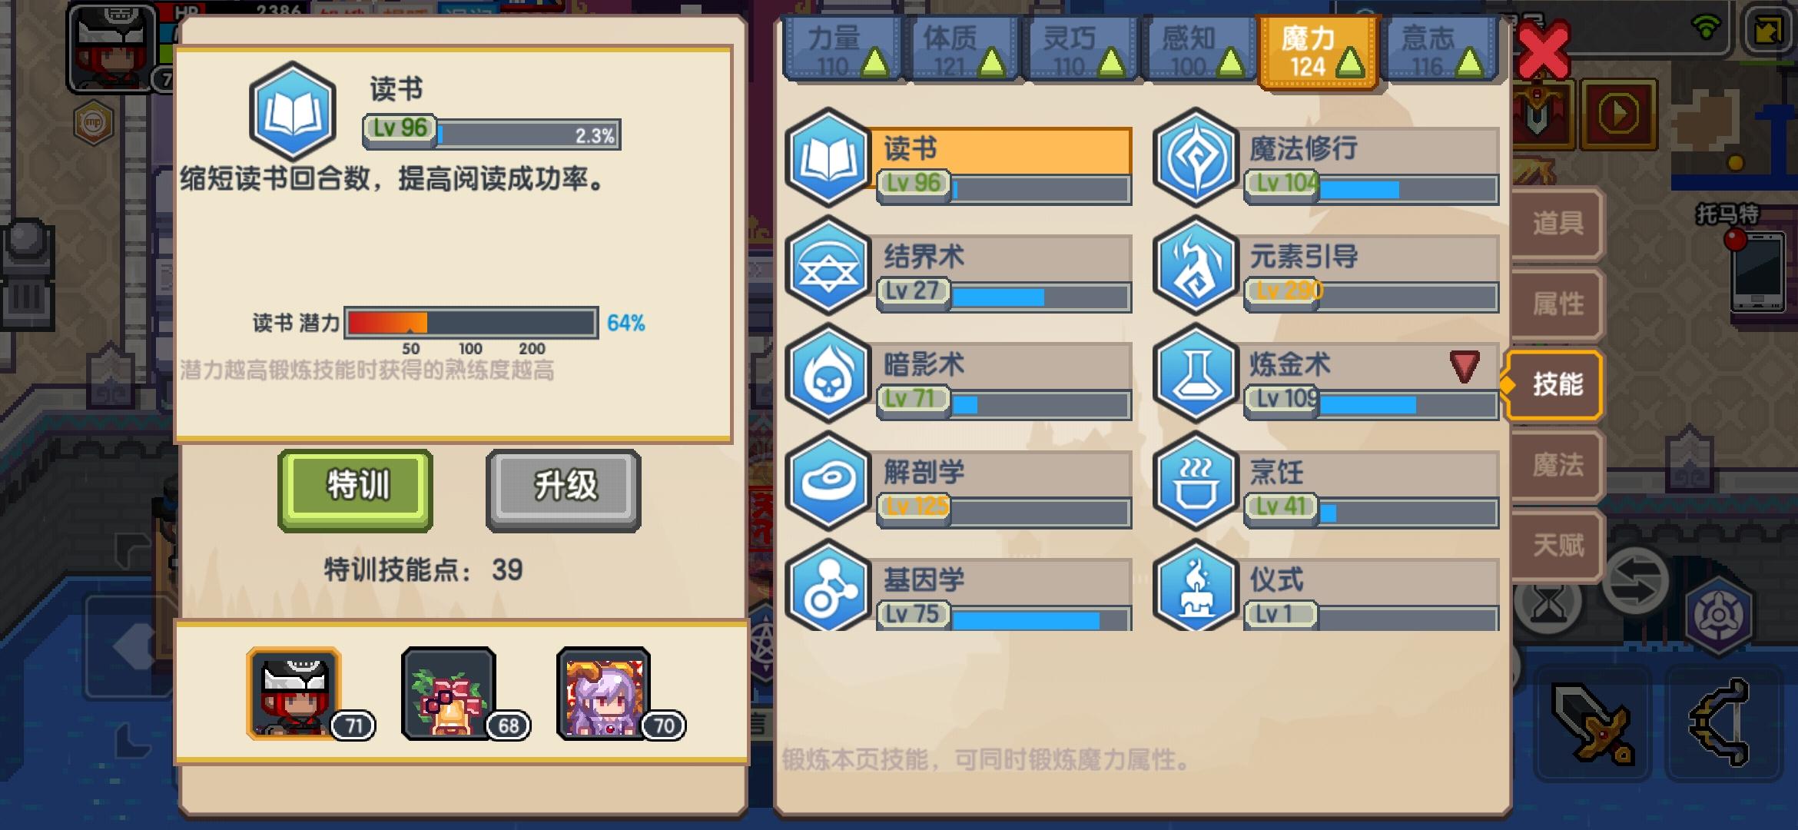
Task: Switch to the 感知 attribute tab
Action: click(1199, 50)
